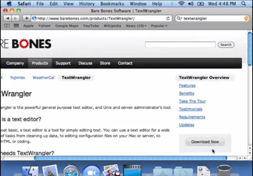The width and height of the screenshot is (253, 176).
Task: Click the Safari search field containing textwrangler
Action: pos(213,18)
